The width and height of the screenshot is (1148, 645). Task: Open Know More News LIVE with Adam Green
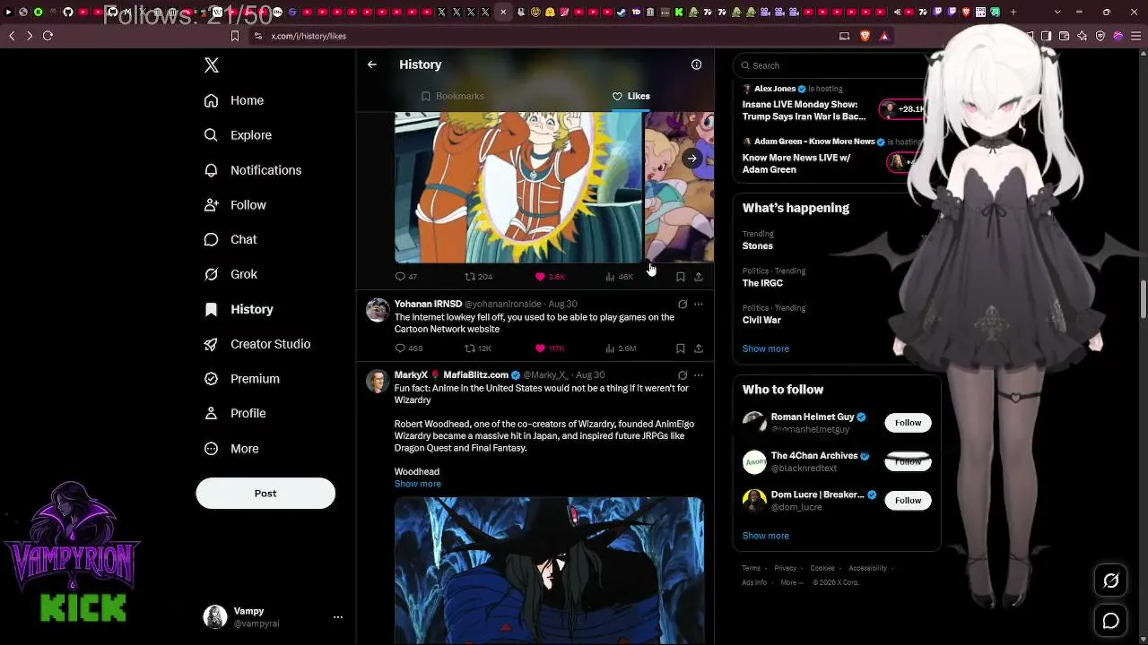click(x=796, y=164)
